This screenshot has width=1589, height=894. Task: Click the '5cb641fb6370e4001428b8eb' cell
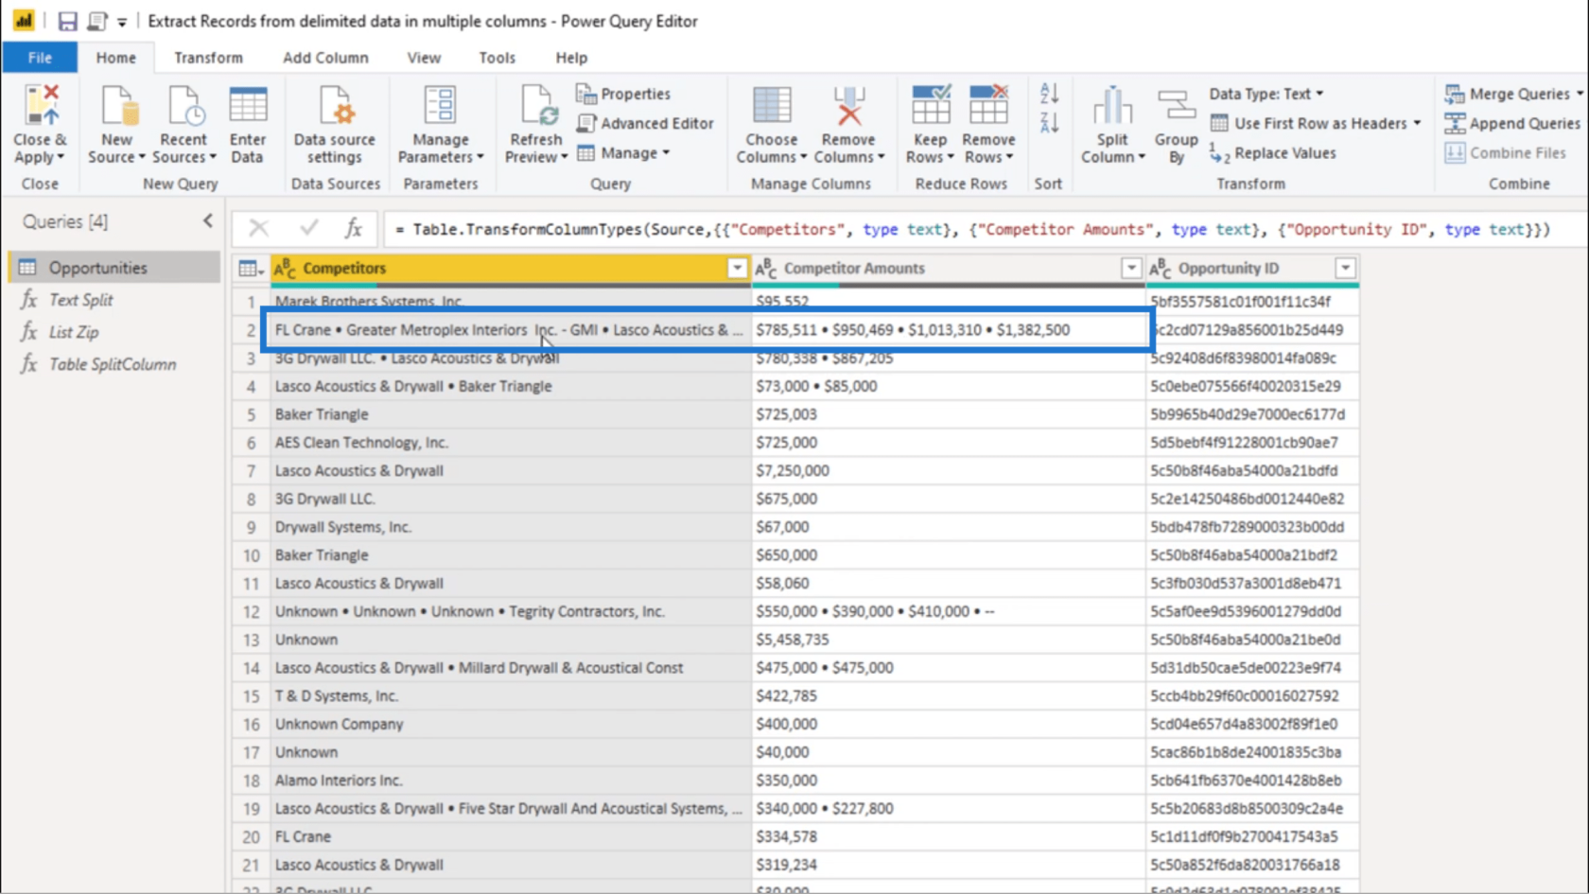tap(1252, 780)
